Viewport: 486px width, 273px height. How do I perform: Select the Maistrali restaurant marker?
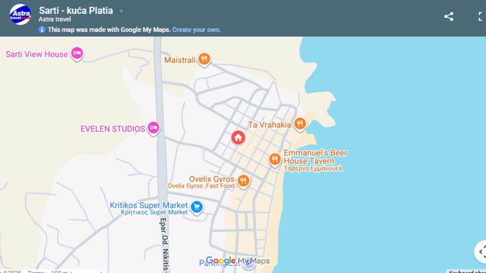click(x=205, y=59)
